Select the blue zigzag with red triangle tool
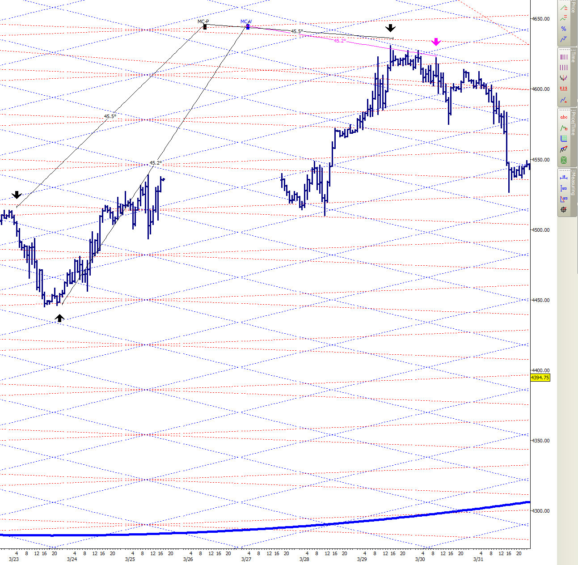Viewport: 578px width, 565px height. (x=564, y=100)
